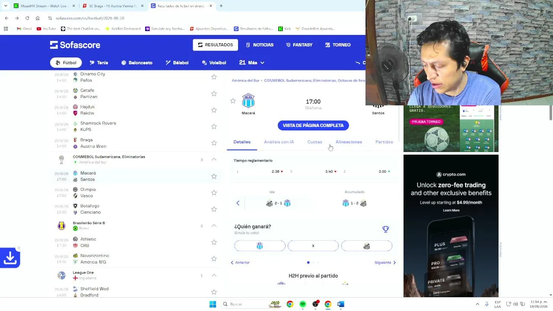Click the microphone icon in system tray
Screen dimensions: 553x311
tap(487, 304)
